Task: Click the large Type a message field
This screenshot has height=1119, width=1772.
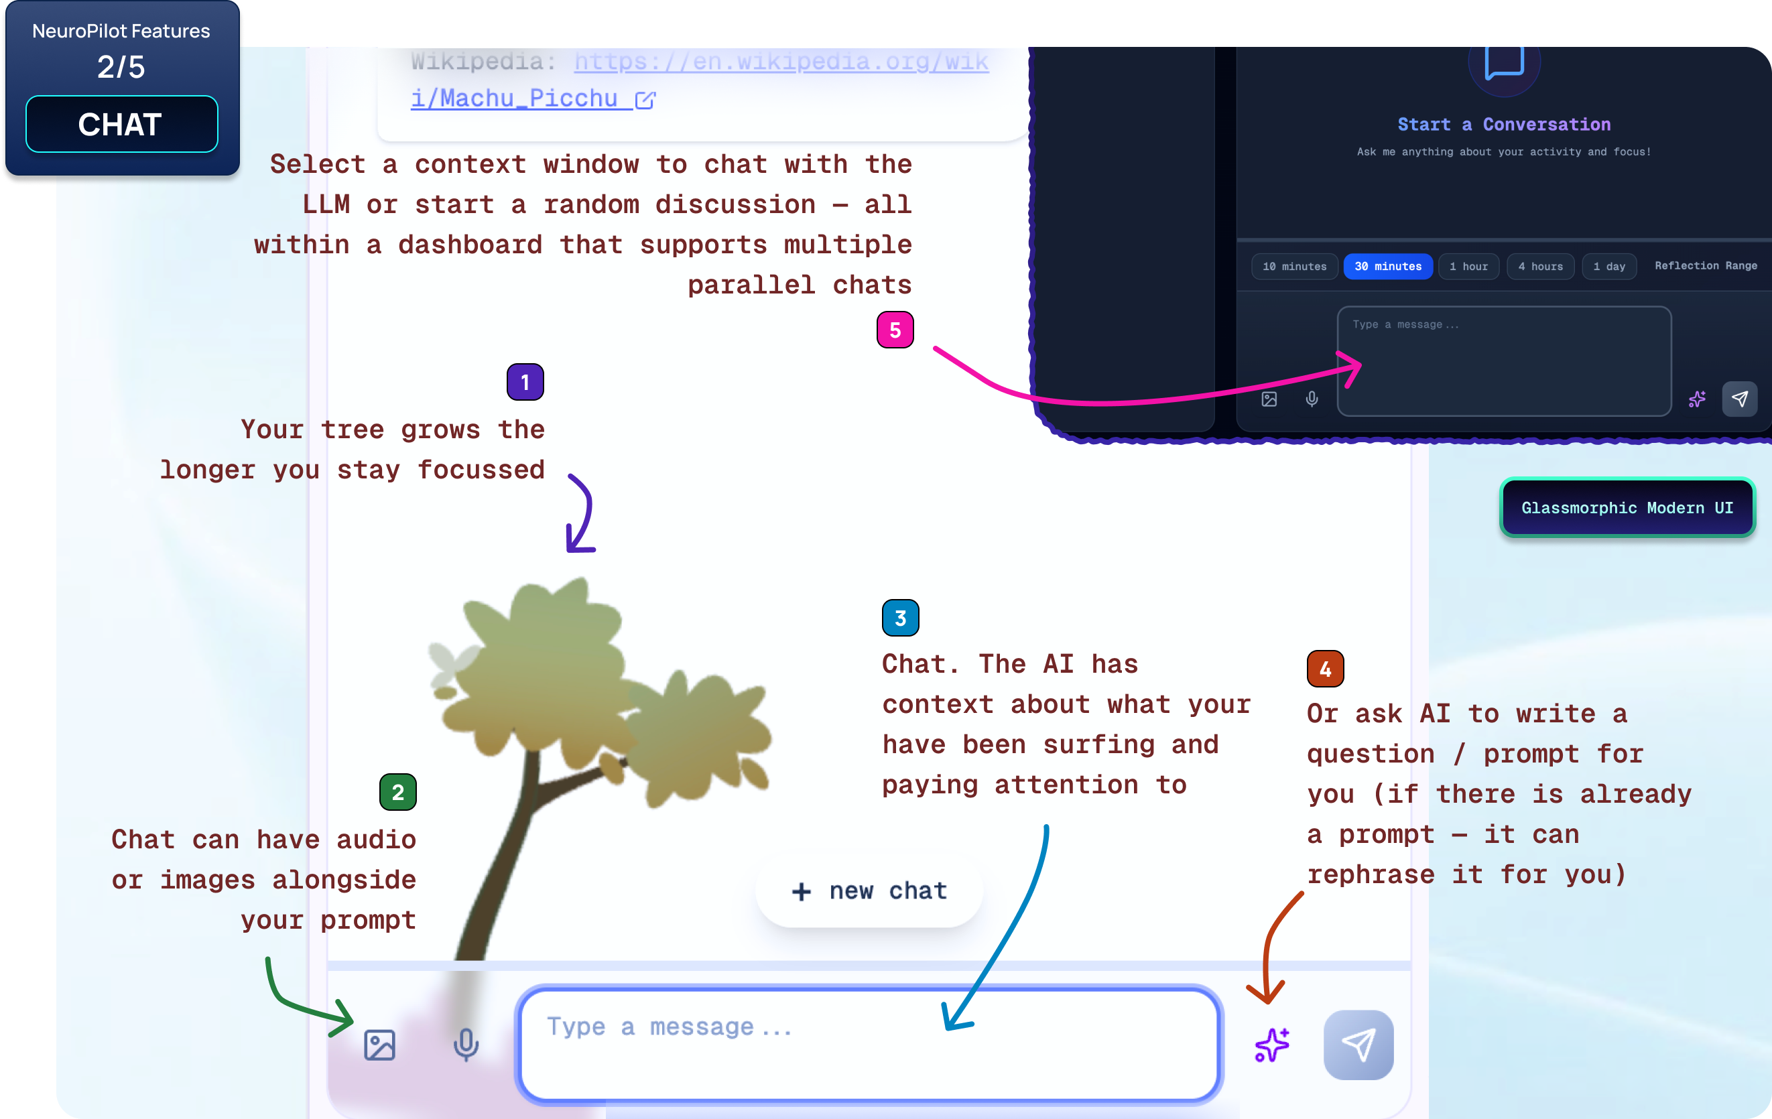Action: 869,1045
